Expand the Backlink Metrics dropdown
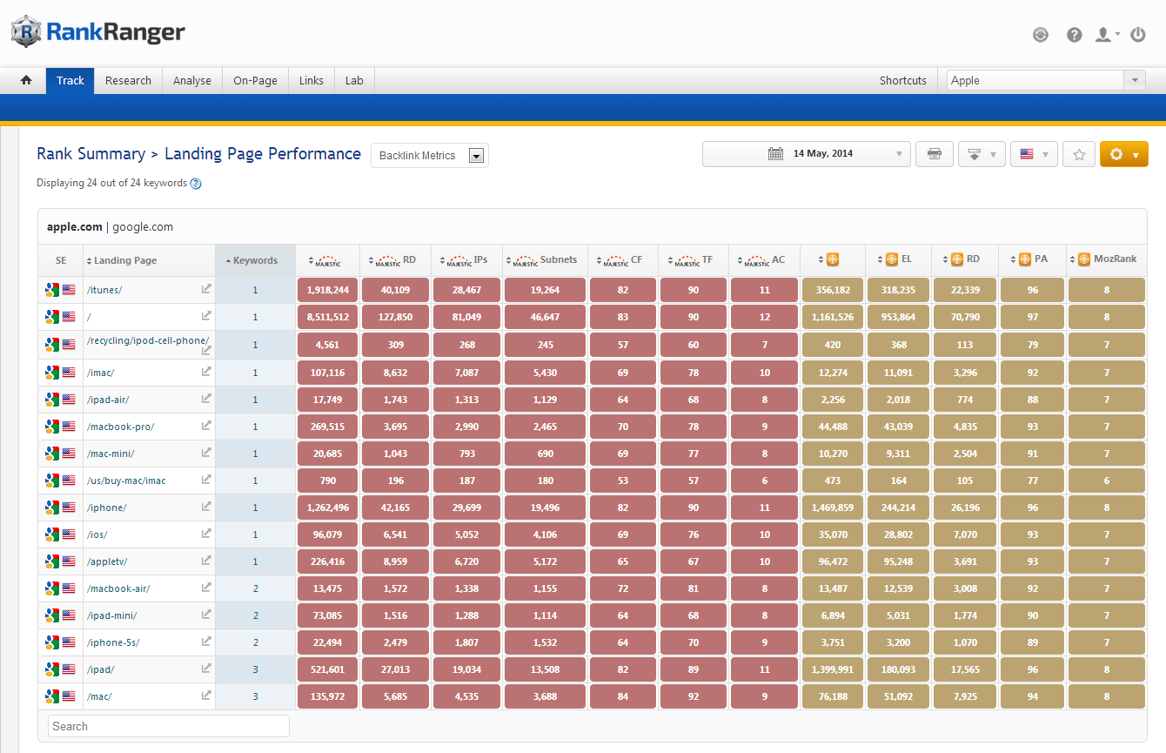 pos(475,156)
